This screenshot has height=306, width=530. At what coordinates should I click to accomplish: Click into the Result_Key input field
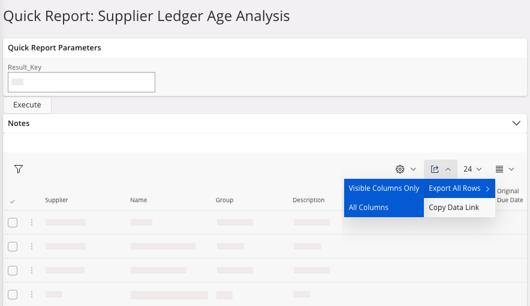[82, 82]
